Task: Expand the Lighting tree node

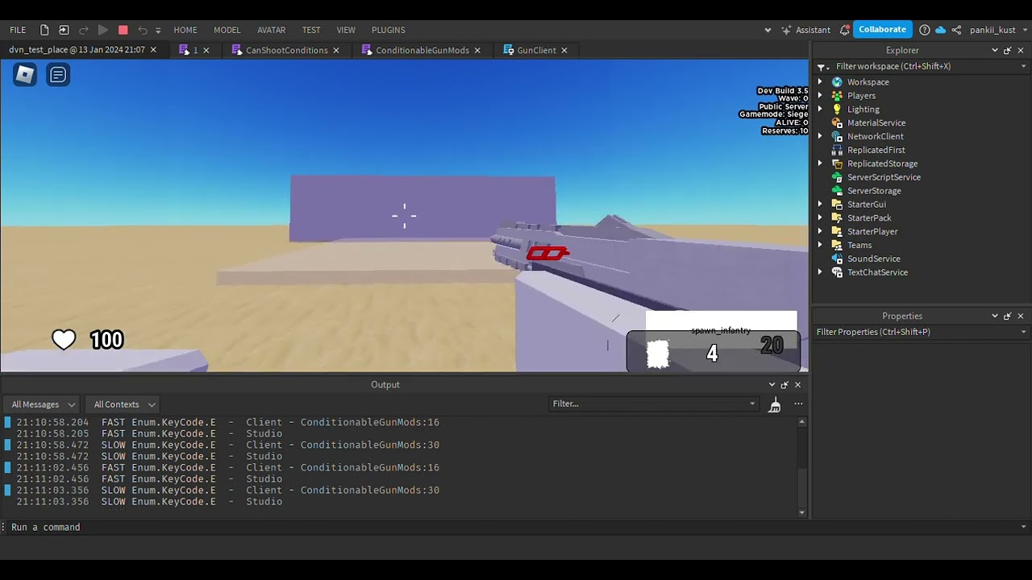Action: [820, 110]
